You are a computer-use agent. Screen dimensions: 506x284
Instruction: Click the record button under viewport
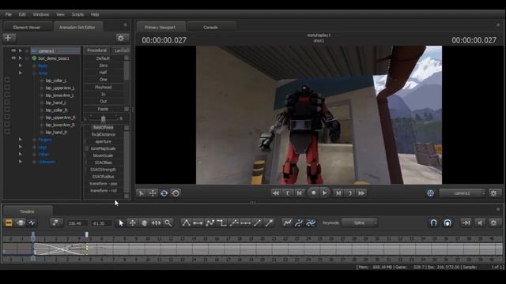pyautogui.click(x=313, y=193)
